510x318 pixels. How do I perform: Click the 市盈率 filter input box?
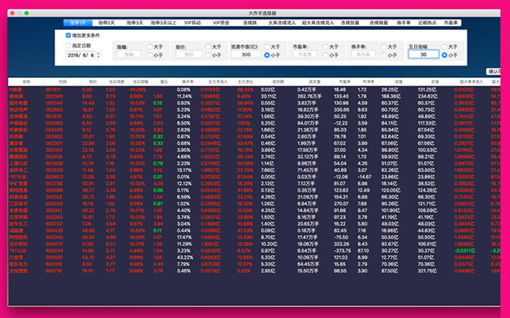pyautogui.click(x=305, y=54)
